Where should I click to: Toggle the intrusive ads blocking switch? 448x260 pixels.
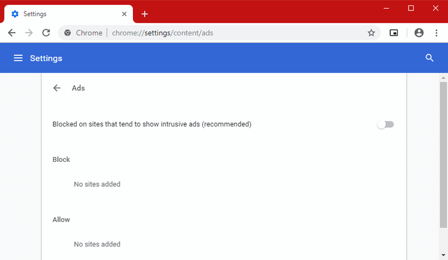click(x=385, y=125)
